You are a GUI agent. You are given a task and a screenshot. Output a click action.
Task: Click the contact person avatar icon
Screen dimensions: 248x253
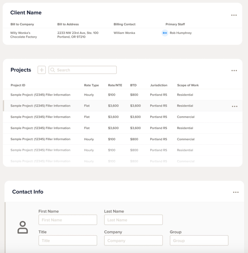[23, 227]
